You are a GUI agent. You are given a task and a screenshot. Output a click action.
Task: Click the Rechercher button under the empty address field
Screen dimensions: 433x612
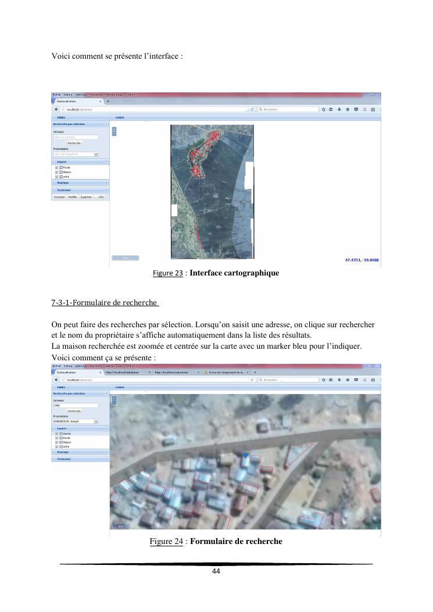click(x=74, y=143)
